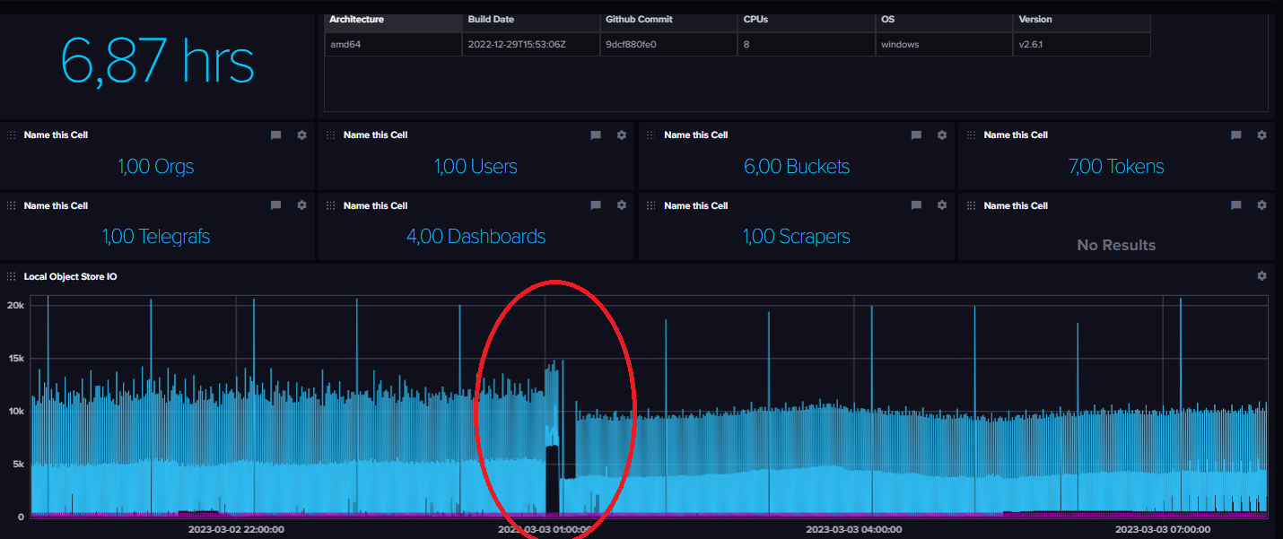
Task: Open settings gear of the 1,00 Orgs cell
Action: tap(301, 135)
